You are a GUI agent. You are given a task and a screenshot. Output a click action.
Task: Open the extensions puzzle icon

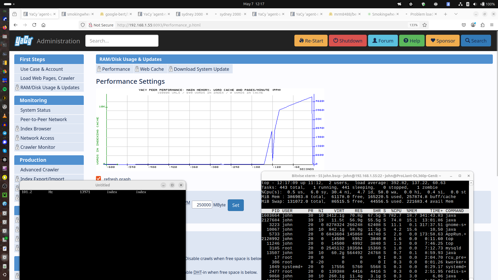[x=482, y=25]
